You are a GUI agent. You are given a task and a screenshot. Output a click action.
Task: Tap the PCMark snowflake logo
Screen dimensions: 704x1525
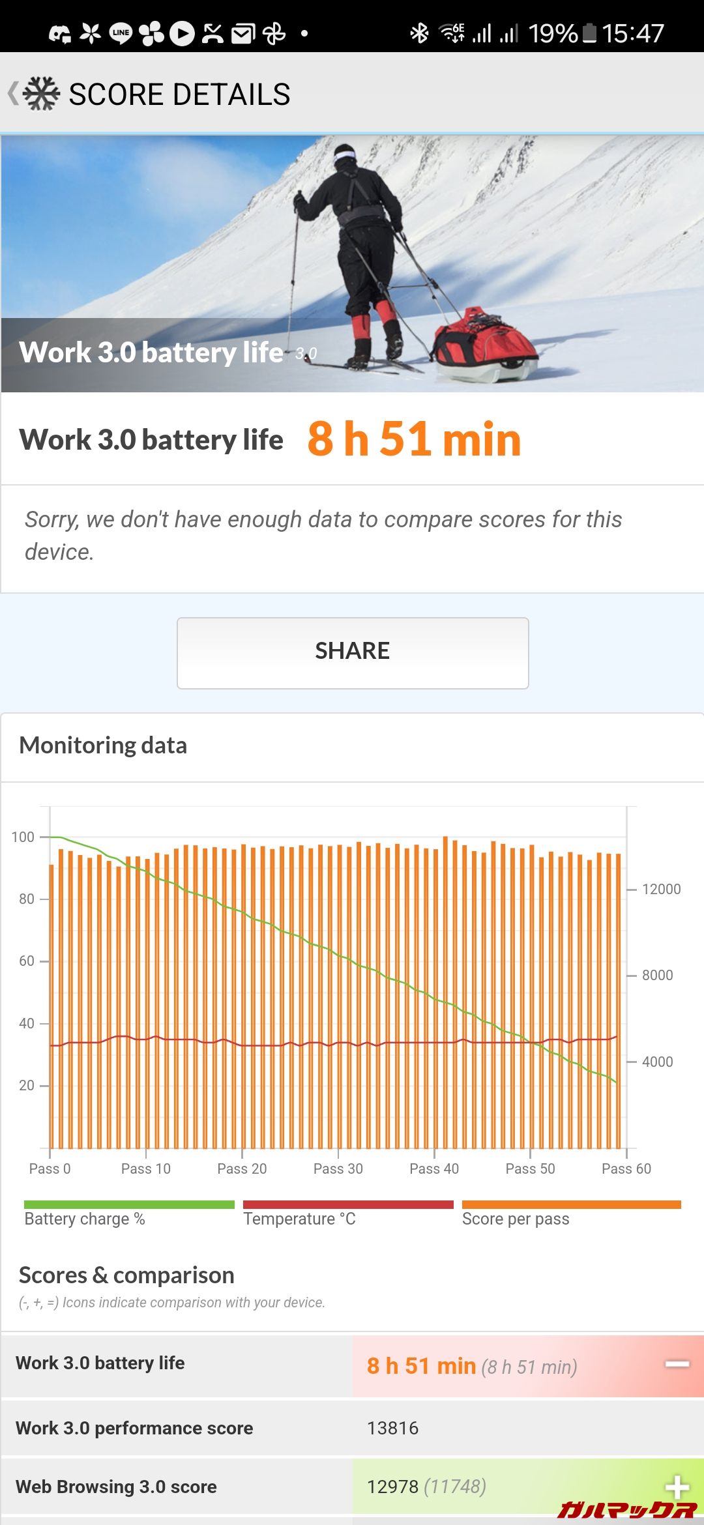pyautogui.click(x=42, y=94)
